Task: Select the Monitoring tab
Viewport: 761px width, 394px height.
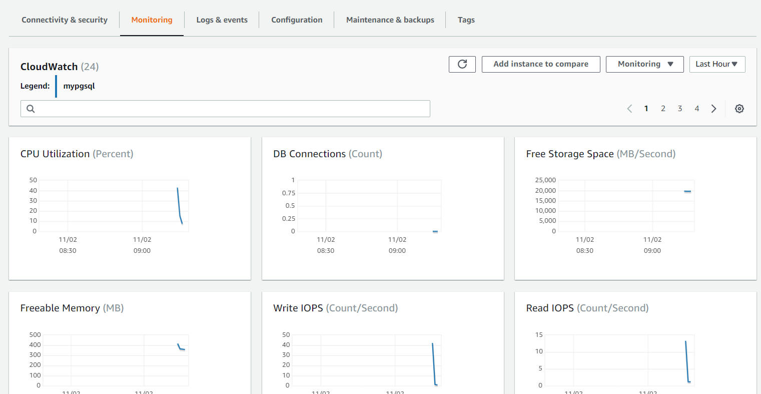Action: pos(152,20)
